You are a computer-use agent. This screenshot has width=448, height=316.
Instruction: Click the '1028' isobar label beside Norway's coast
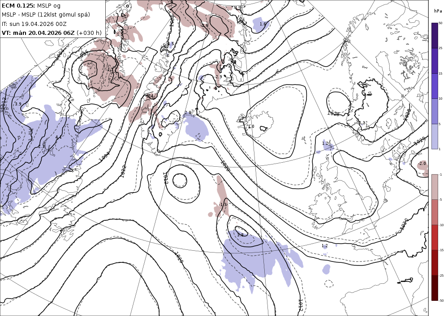[333, 114]
